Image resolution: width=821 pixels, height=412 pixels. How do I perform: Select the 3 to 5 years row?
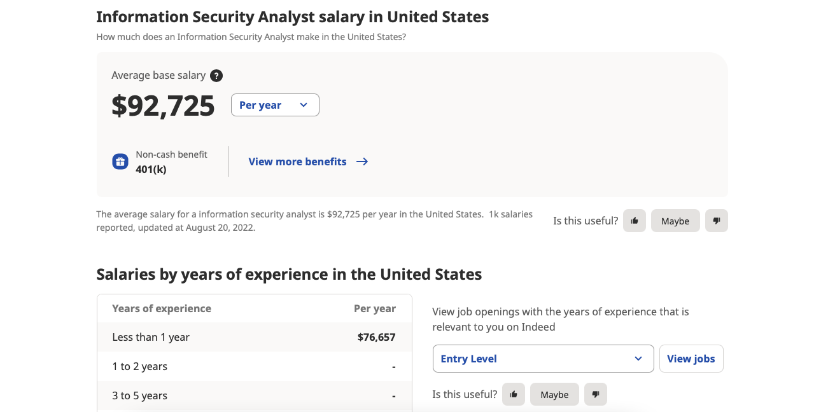254,395
